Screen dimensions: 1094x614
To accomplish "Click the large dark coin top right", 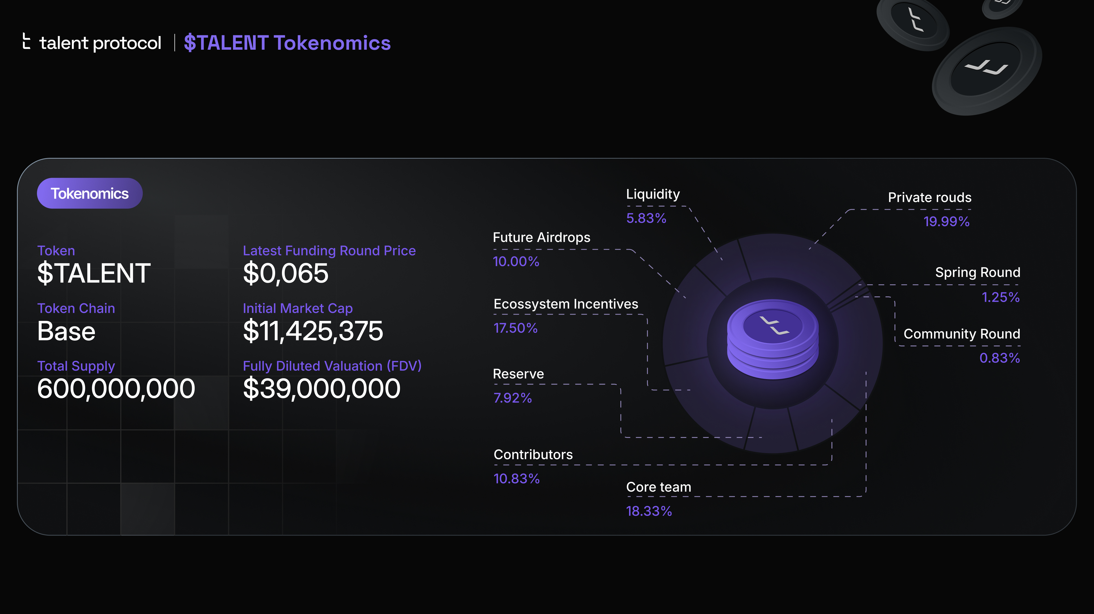I will point(987,71).
